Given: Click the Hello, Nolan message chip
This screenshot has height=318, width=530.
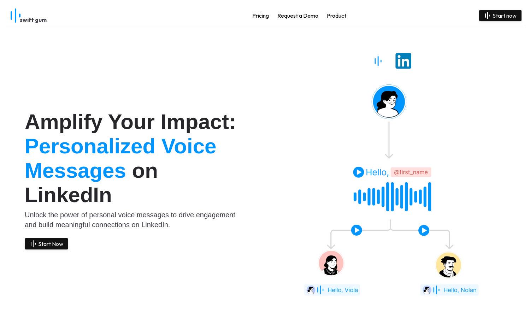Looking at the screenshot, I should (x=449, y=290).
